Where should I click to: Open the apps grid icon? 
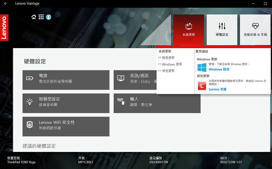pos(41,17)
